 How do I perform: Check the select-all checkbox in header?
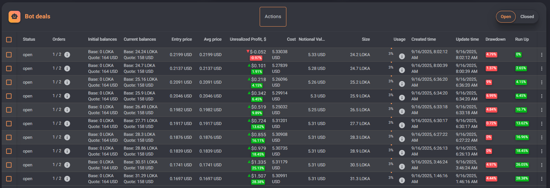(x=9, y=40)
